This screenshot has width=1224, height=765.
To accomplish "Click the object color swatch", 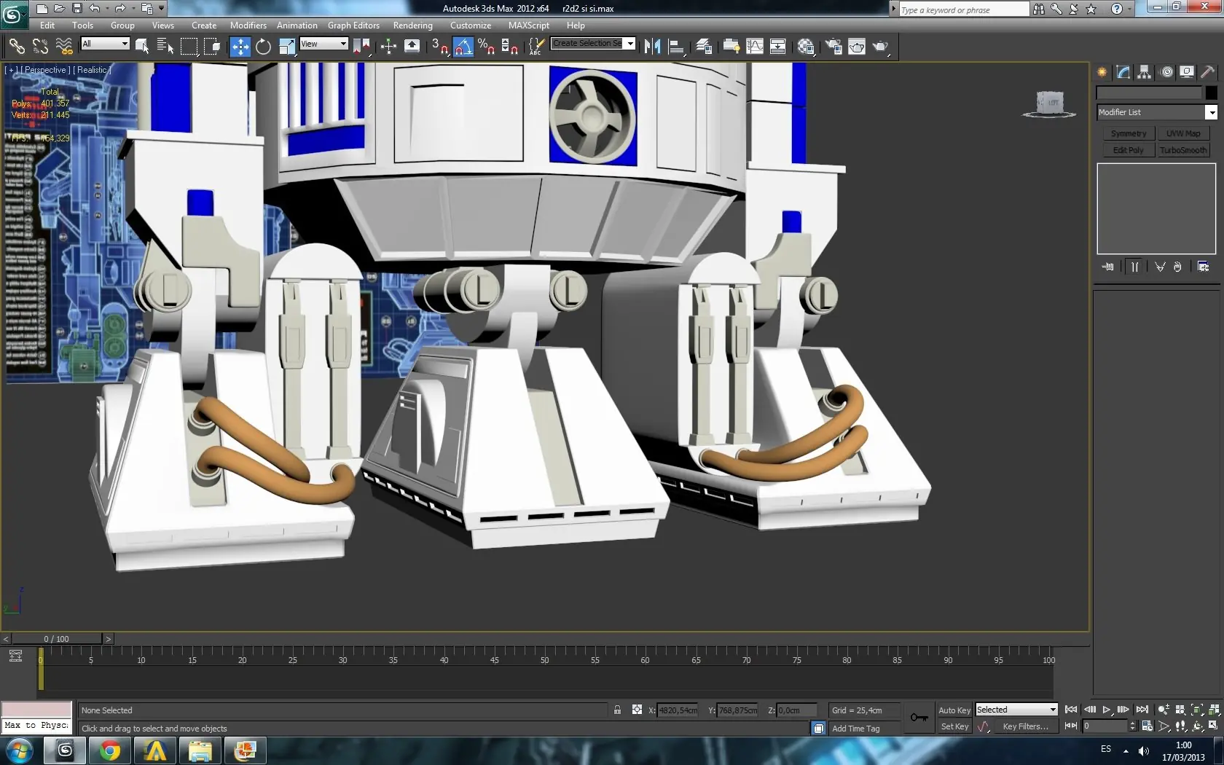I will point(1211,93).
